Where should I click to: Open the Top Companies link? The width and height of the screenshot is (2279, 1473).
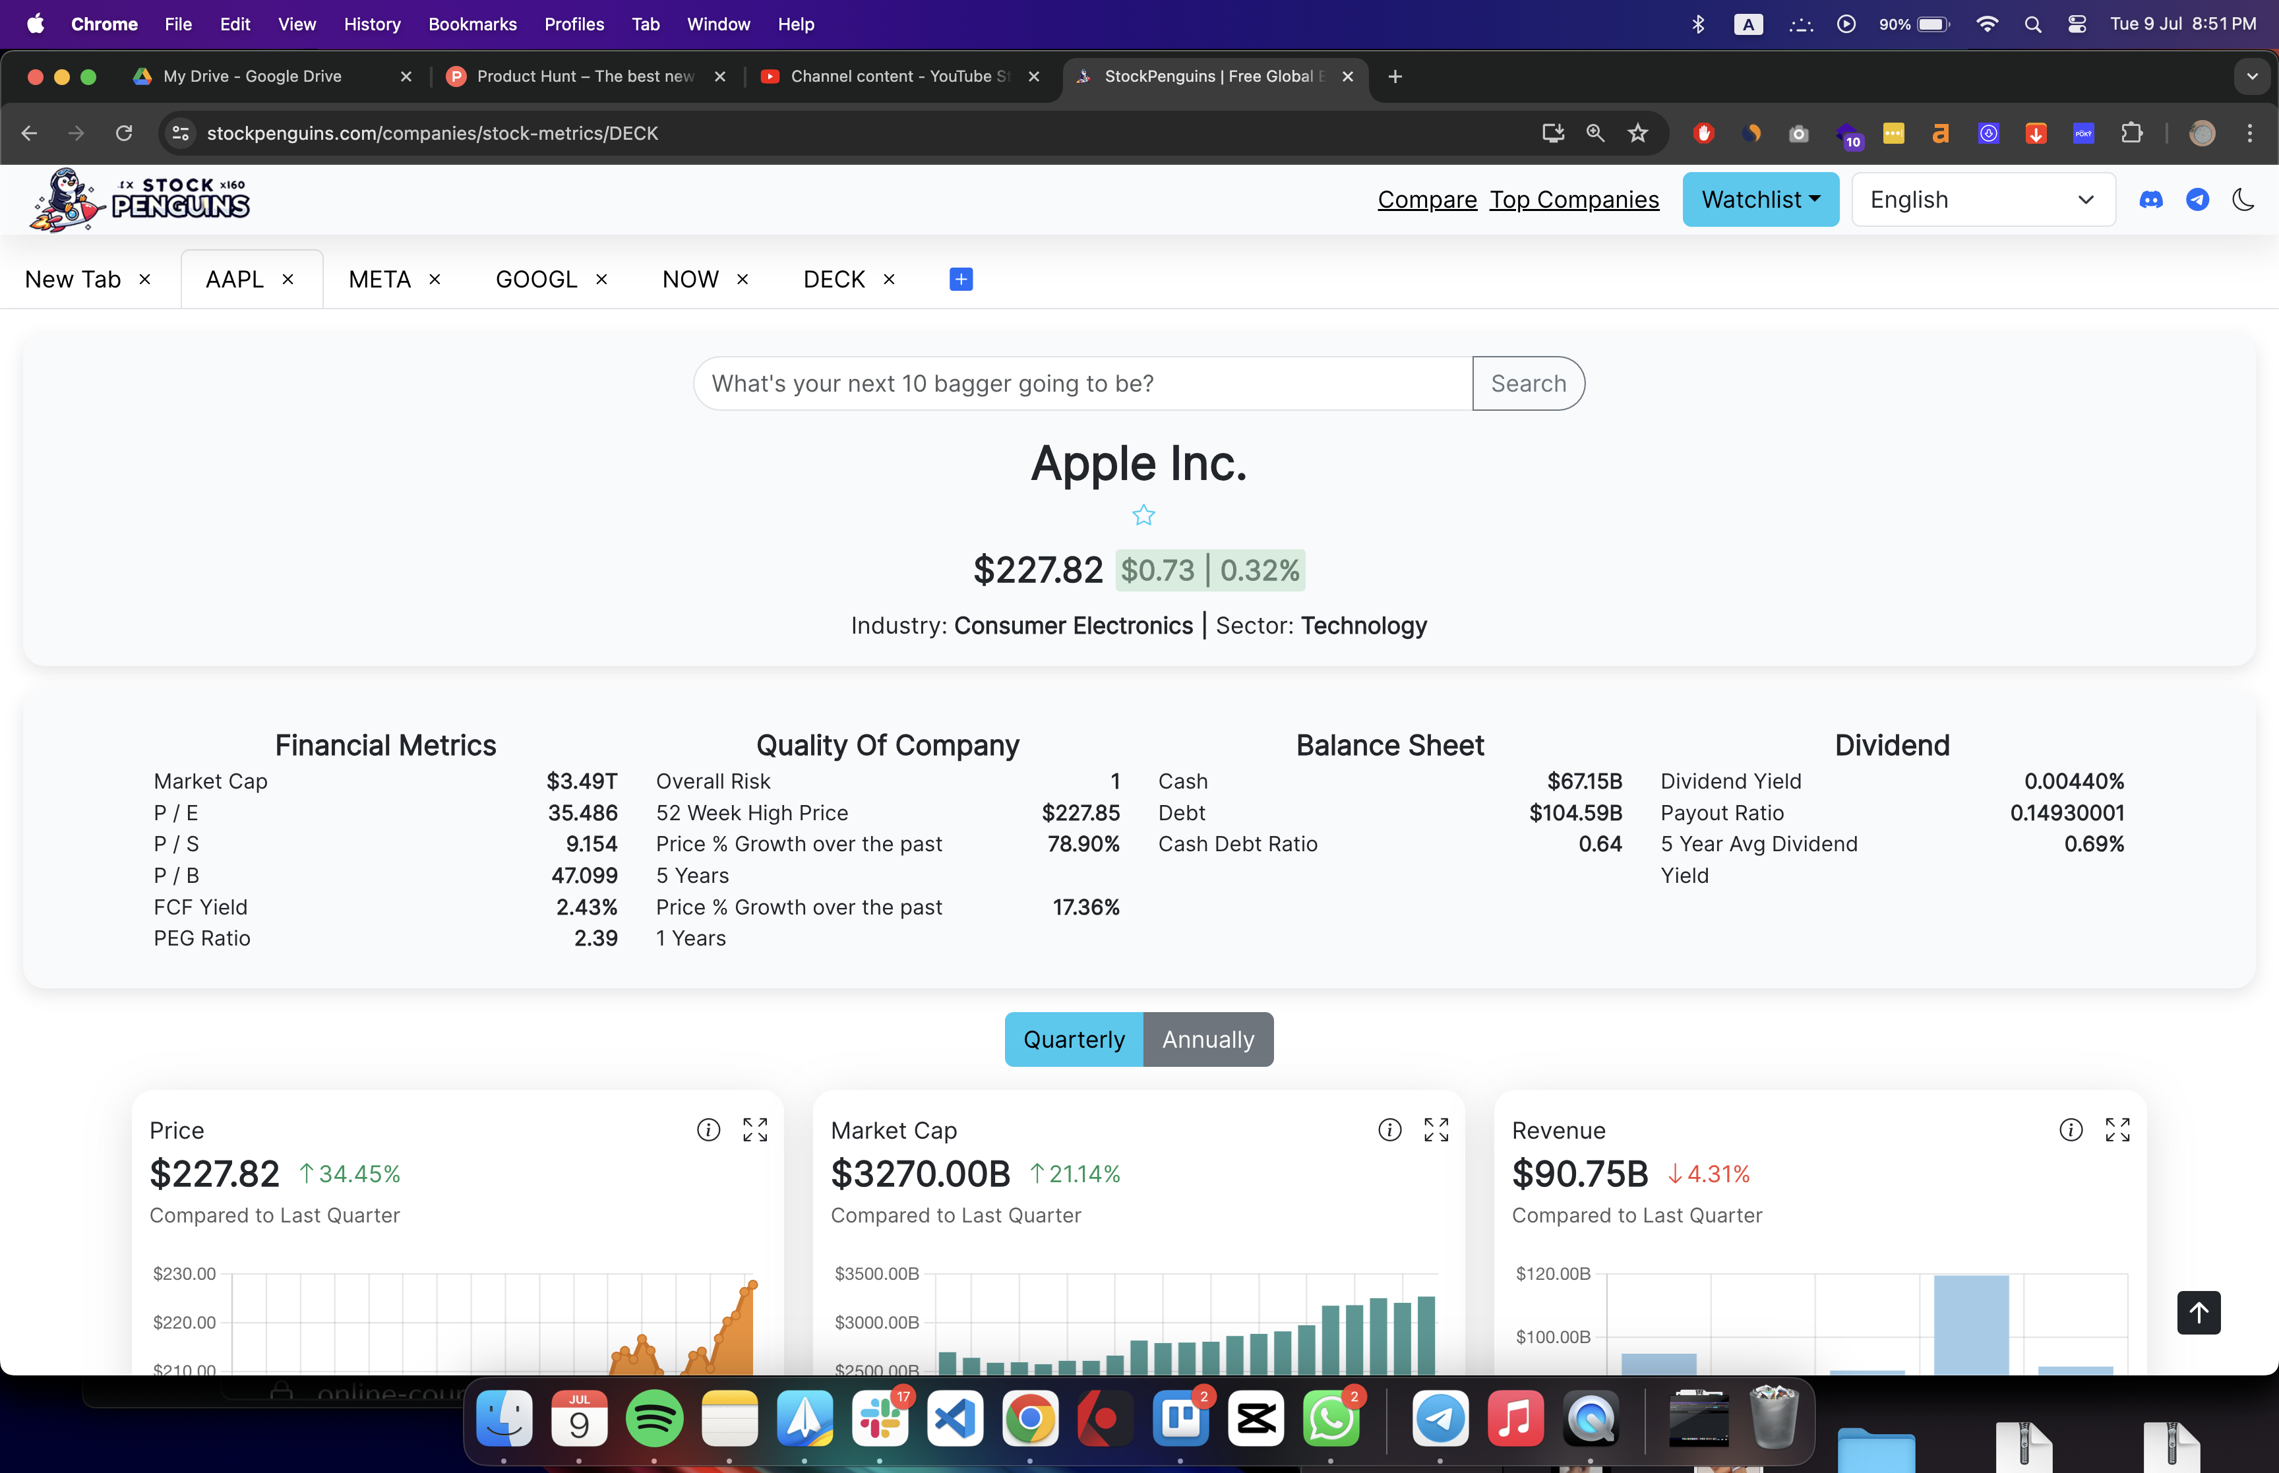[x=1574, y=200]
